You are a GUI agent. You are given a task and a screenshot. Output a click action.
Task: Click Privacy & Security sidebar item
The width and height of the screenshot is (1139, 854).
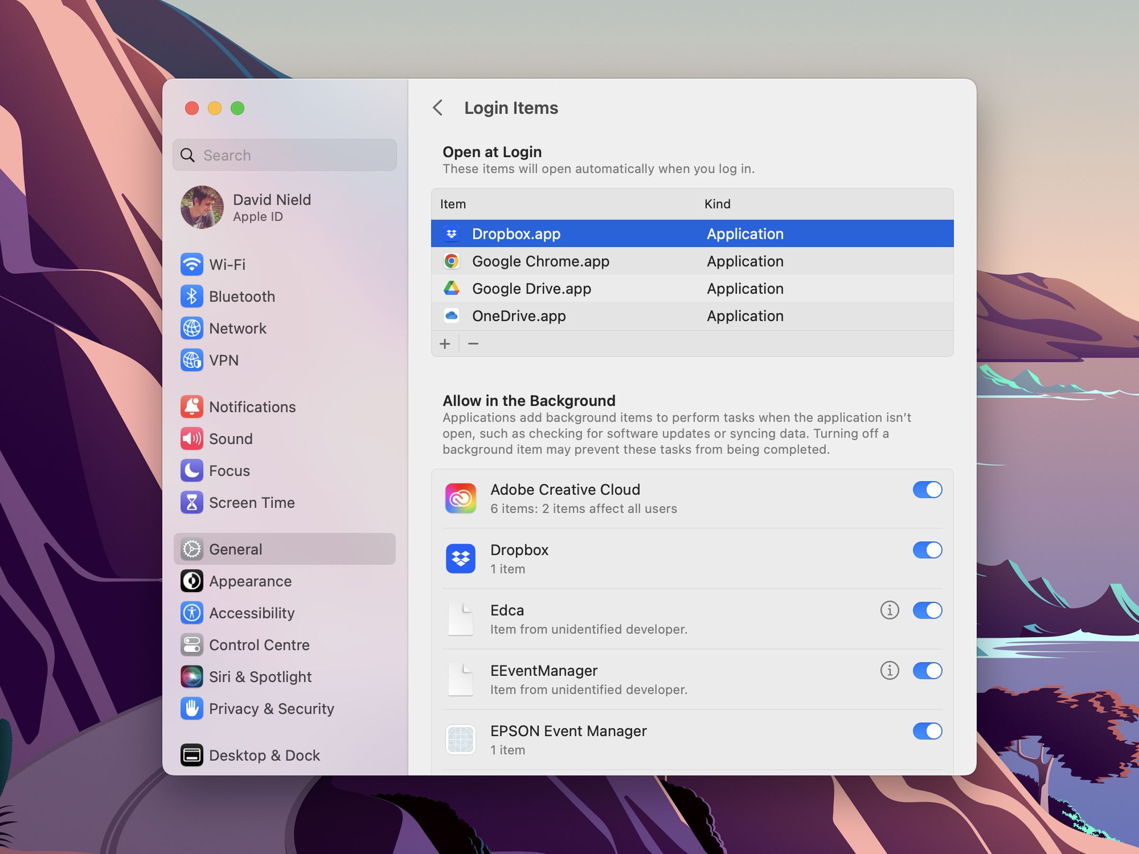(272, 708)
